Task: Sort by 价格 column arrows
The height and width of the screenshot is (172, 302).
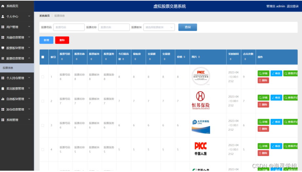Action: click(x=184, y=57)
